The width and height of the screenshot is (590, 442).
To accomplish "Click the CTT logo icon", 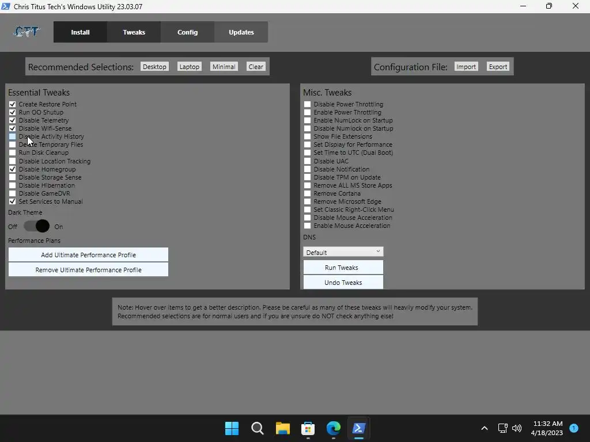I will (27, 32).
